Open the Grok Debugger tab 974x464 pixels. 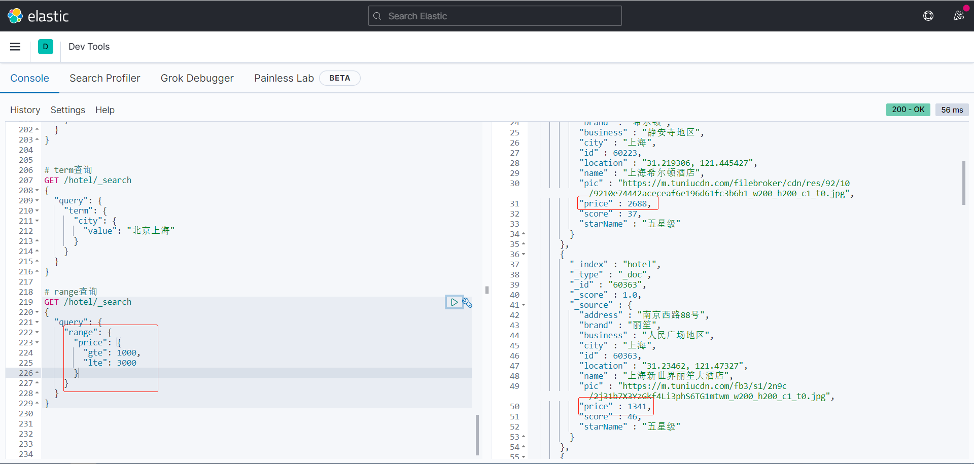(197, 78)
